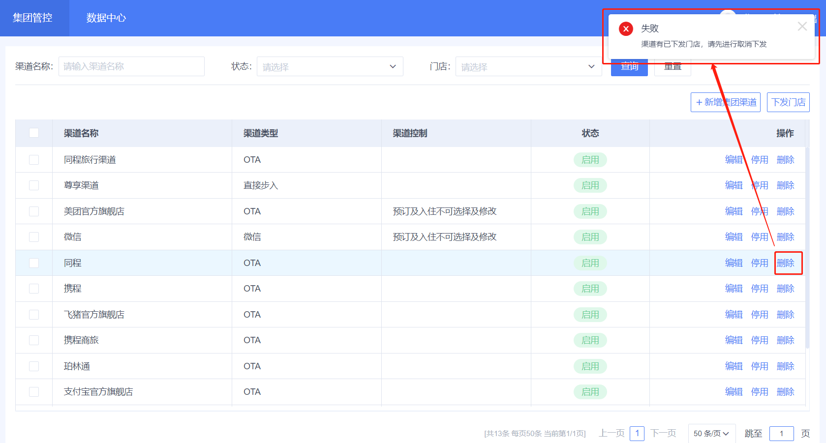Delete the 携程 channel

click(786, 289)
